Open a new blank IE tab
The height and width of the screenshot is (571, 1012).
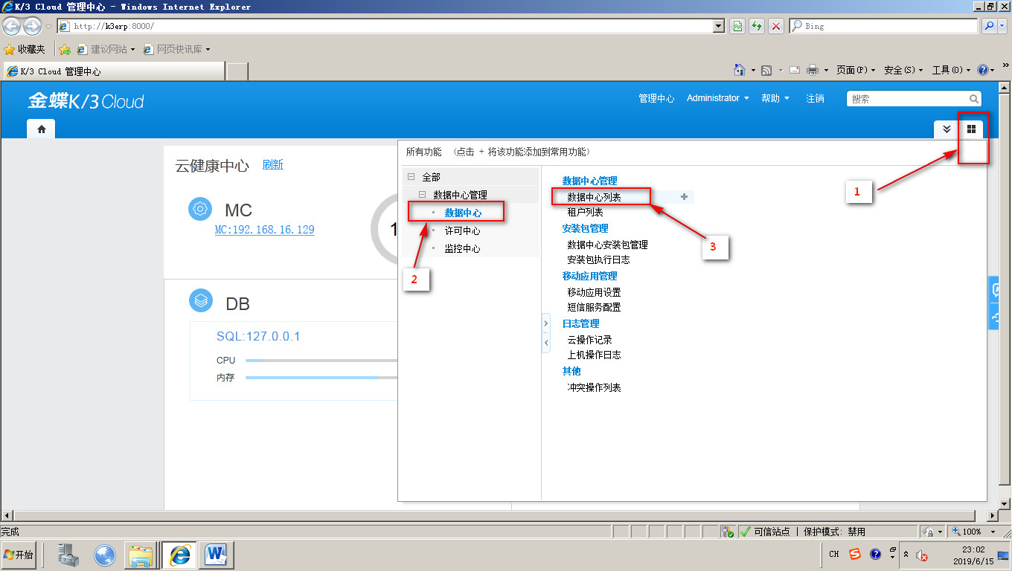[x=237, y=71]
